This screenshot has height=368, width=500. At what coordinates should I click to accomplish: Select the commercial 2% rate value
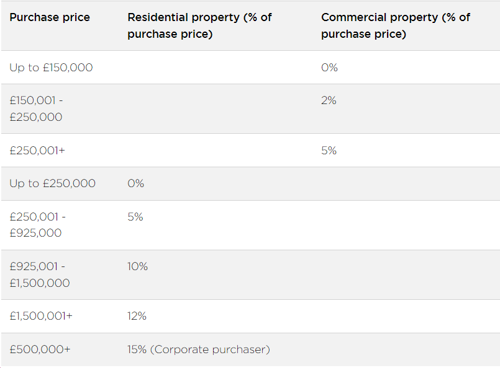(x=329, y=100)
